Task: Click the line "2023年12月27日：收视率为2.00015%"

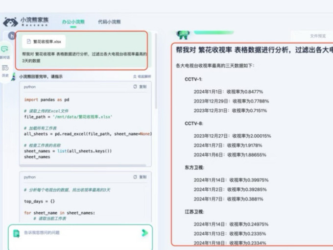Action: tap(232, 136)
